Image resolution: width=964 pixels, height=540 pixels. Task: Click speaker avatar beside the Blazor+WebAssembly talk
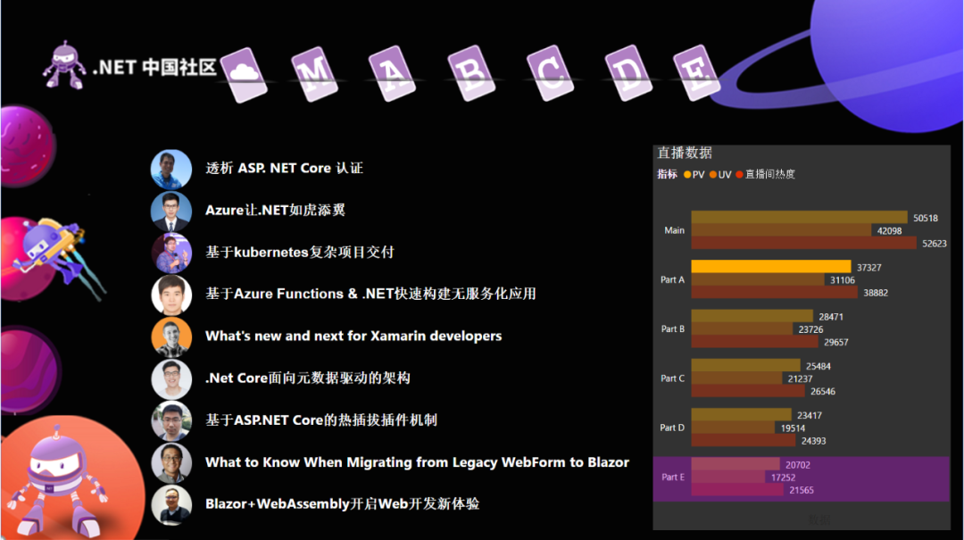coord(171,504)
